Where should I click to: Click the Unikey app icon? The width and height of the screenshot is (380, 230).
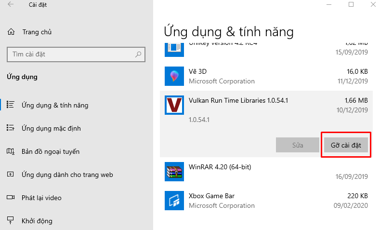[x=174, y=50]
